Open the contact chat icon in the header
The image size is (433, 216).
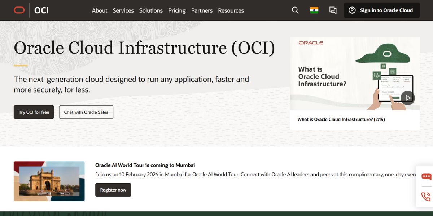[x=333, y=10]
